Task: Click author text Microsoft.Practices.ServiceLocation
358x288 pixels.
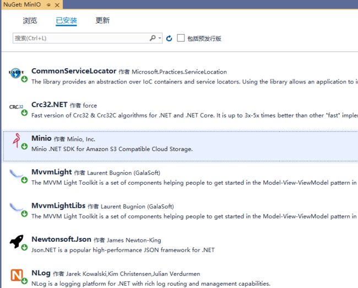Action: (179, 72)
